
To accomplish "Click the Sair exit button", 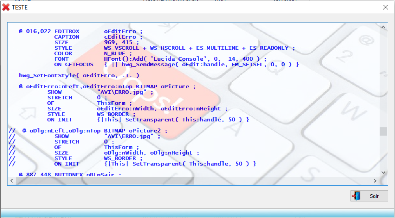I will click(369, 196).
